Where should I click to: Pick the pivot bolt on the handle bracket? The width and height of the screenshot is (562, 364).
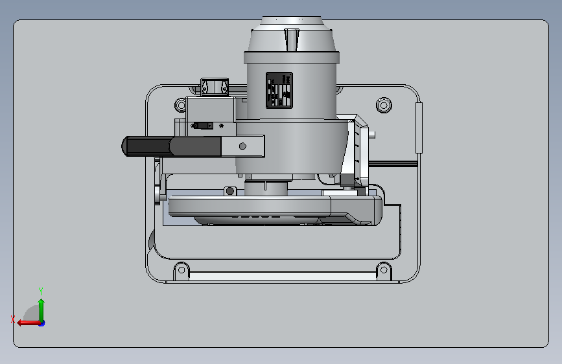click(242, 146)
